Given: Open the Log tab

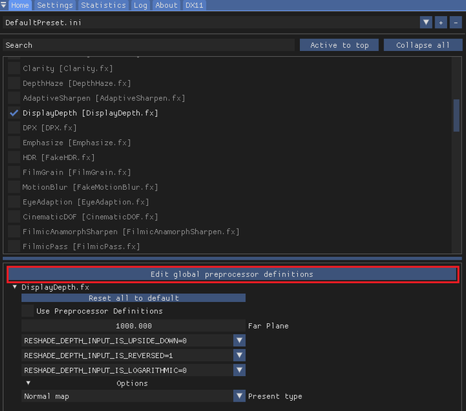Looking at the screenshot, I should (x=141, y=5).
